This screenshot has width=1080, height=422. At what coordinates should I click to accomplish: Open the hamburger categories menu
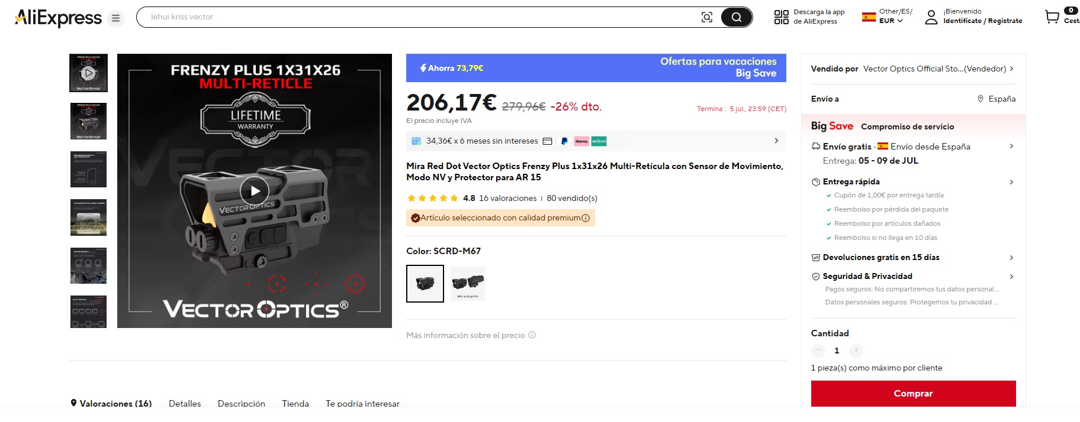115,18
